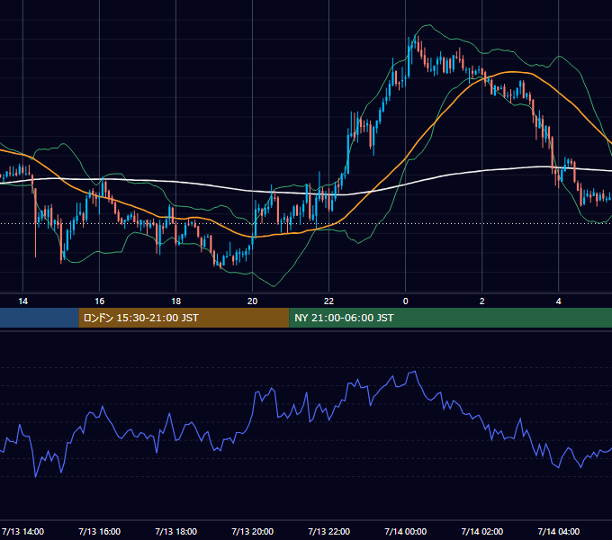This screenshot has width=612, height=540.
Task: Click the 2 hour axis label
Action: pos(482,301)
